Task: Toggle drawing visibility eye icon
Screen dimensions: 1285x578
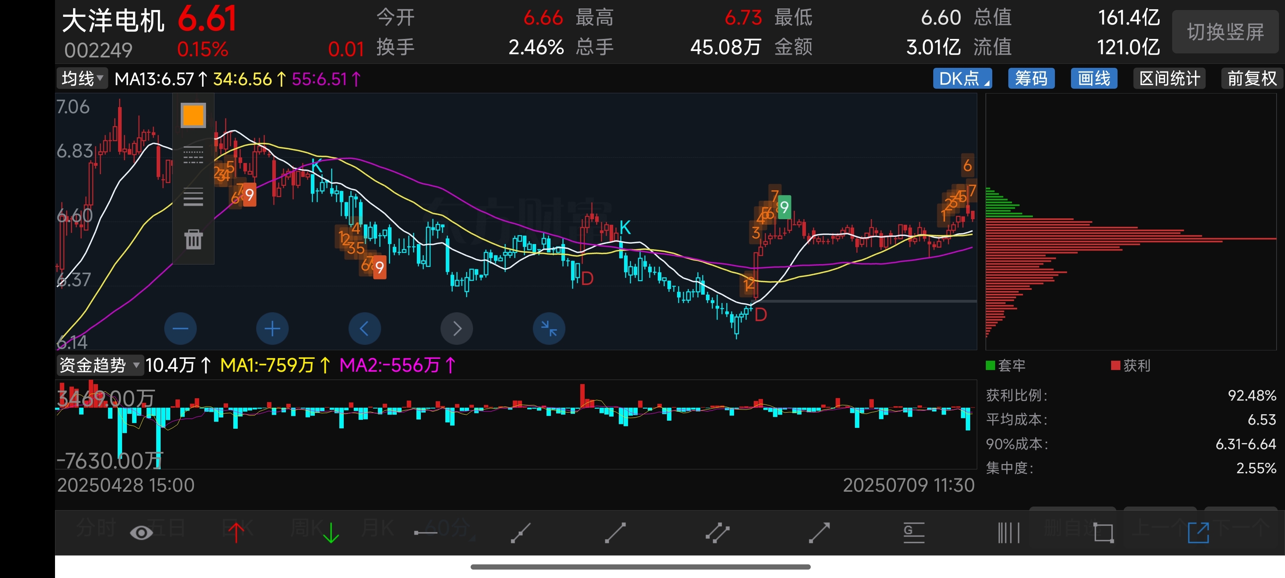Action: [x=141, y=533]
